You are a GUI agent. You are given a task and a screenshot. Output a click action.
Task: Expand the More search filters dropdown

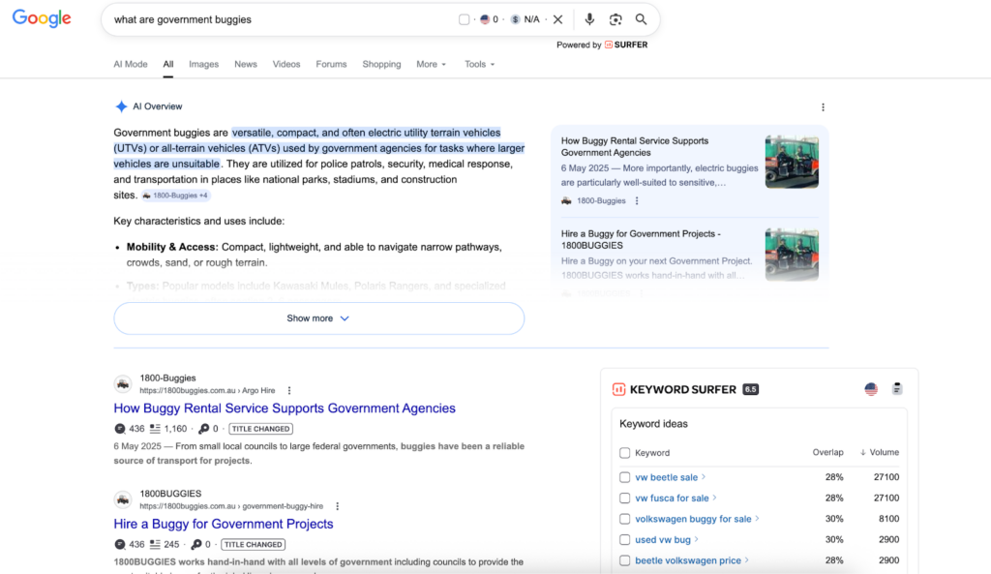tap(431, 65)
